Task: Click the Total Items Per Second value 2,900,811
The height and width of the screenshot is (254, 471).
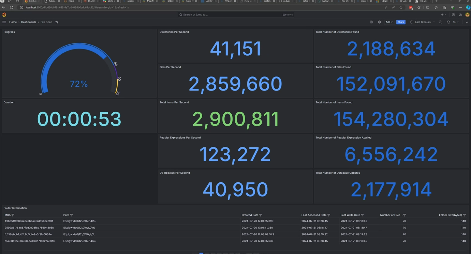Action: [x=235, y=119]
